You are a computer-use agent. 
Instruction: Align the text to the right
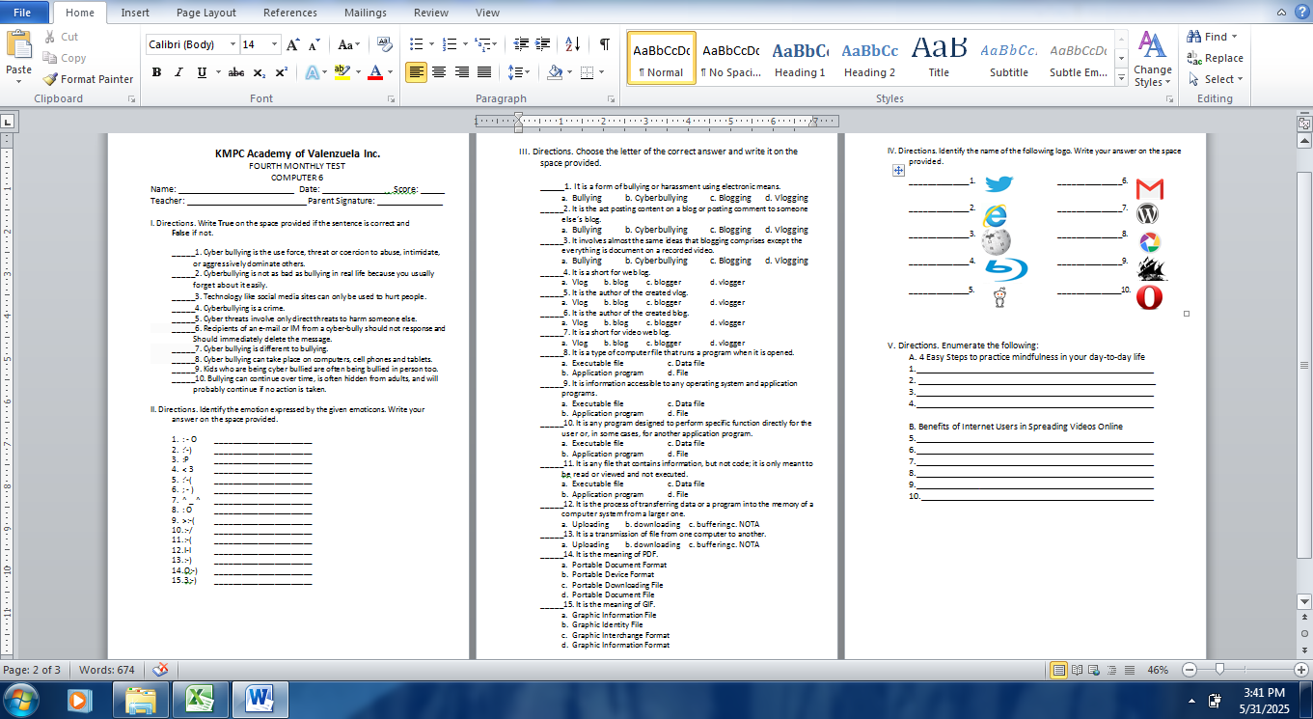462,72
